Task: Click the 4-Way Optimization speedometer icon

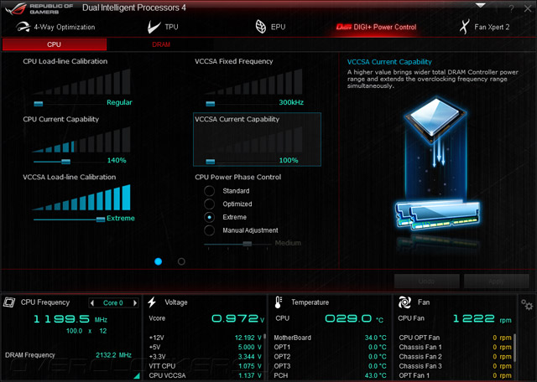Action: [23, 27]
